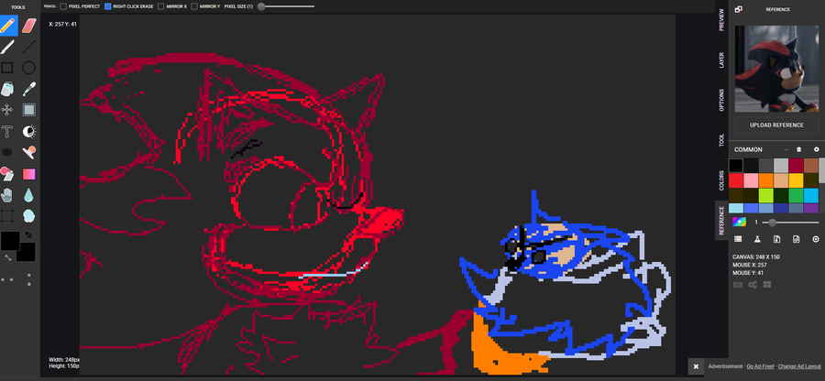Select the Text tool
Screen dimensions: 825x381
coord(7,131)
